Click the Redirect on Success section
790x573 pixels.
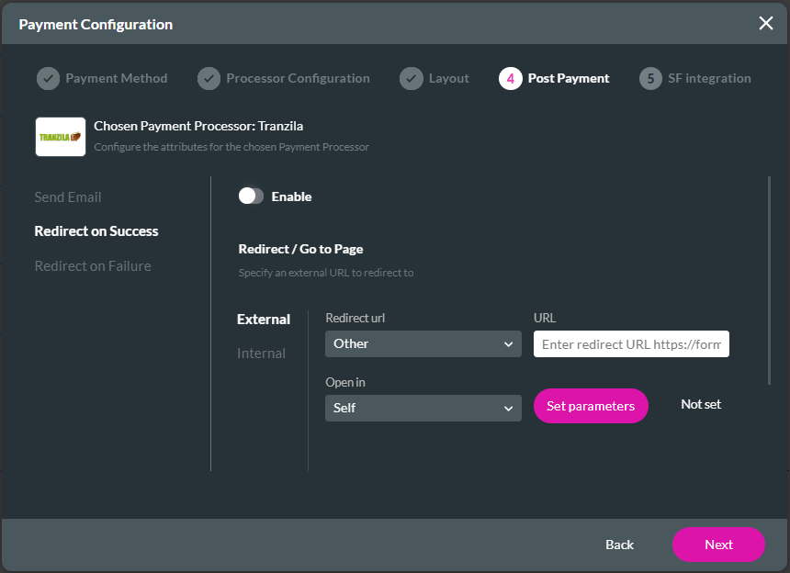point(96,230)
